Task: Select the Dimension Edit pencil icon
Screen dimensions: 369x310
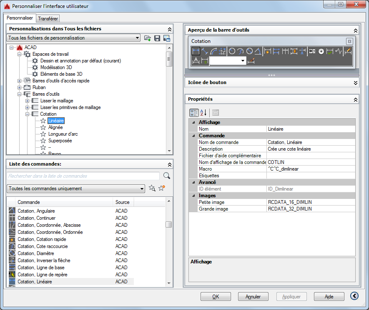Action: (348, 51)
